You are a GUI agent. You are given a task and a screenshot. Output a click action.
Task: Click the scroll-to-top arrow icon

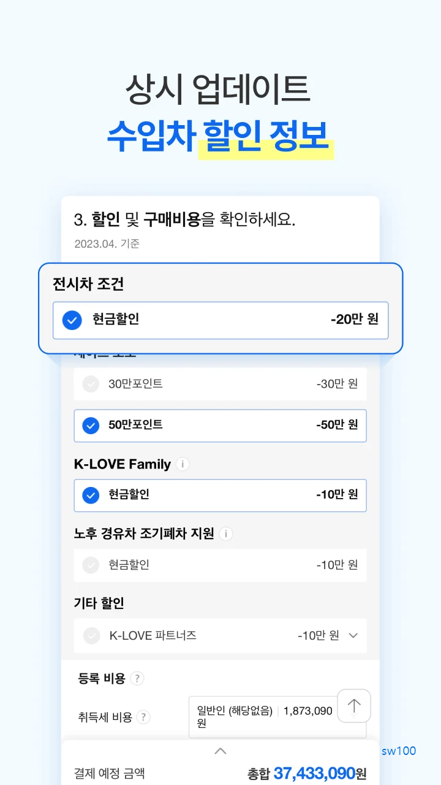click(353, 706)
